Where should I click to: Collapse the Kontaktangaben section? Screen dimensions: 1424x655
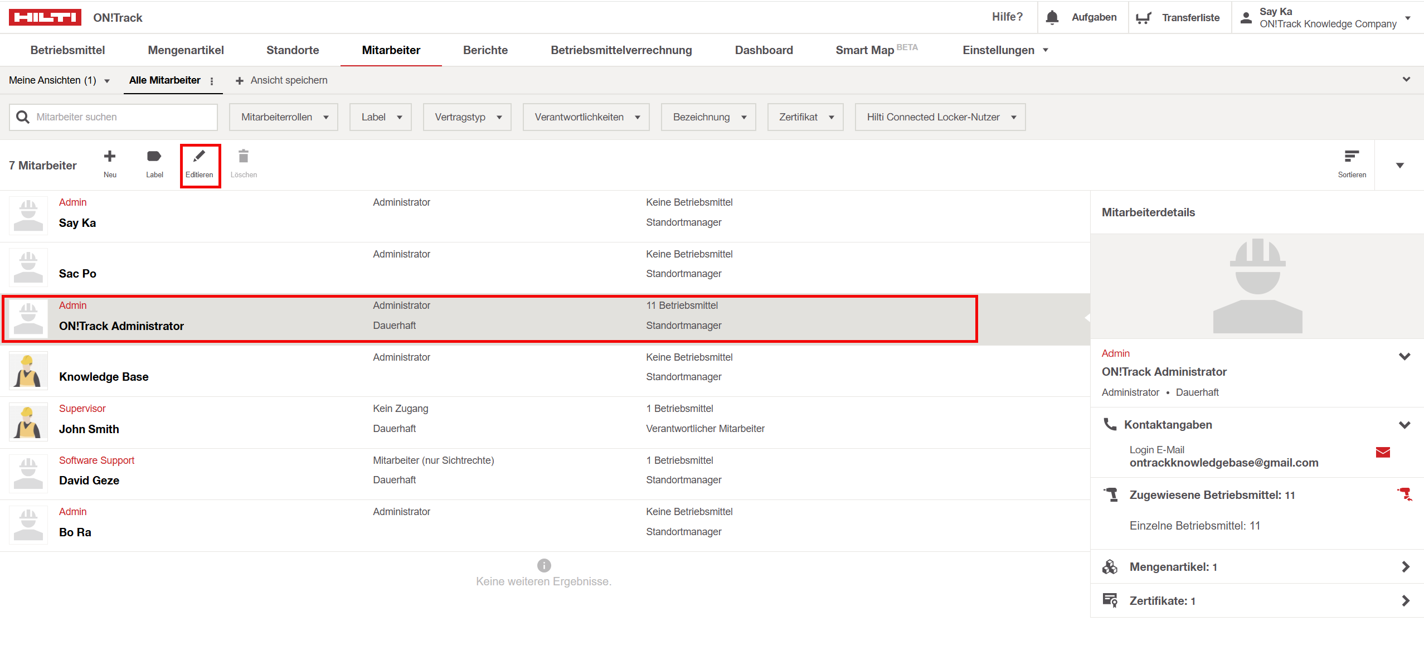[1404, 425]
